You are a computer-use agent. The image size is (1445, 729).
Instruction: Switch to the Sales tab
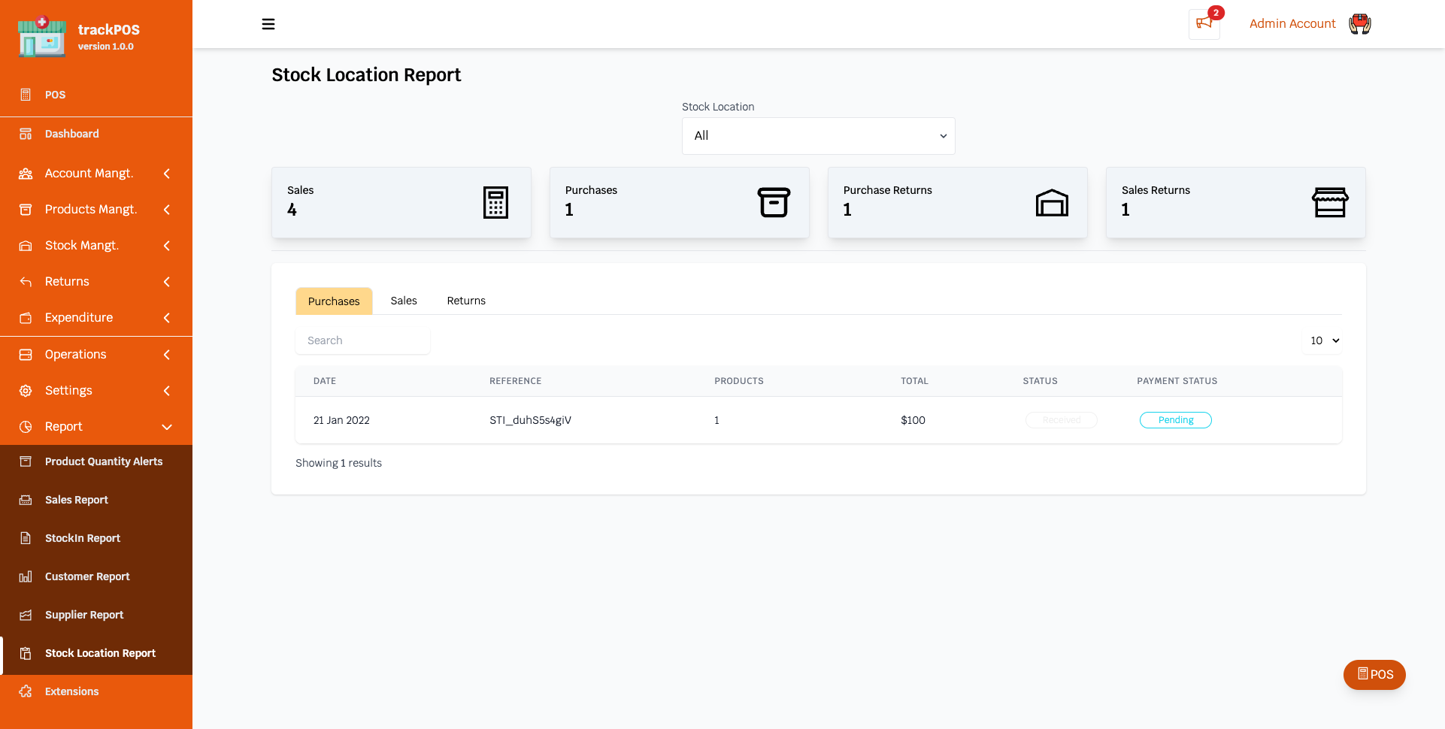404,301
